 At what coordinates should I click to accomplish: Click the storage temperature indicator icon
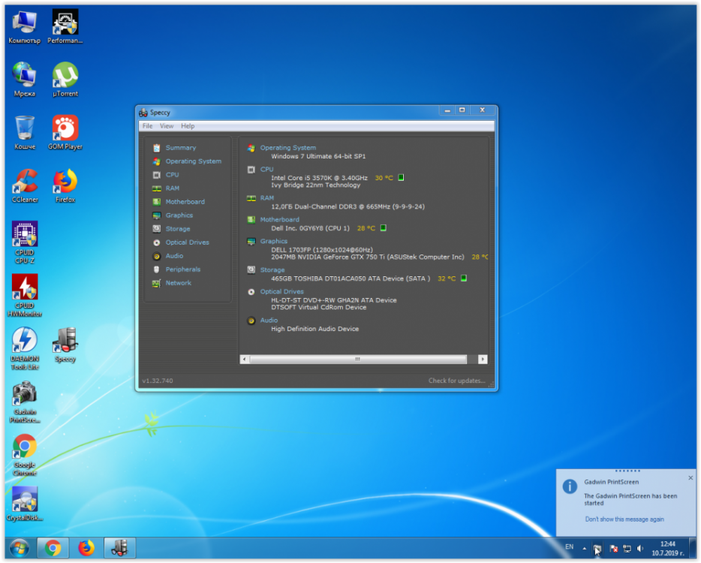(x=464, y=278)
